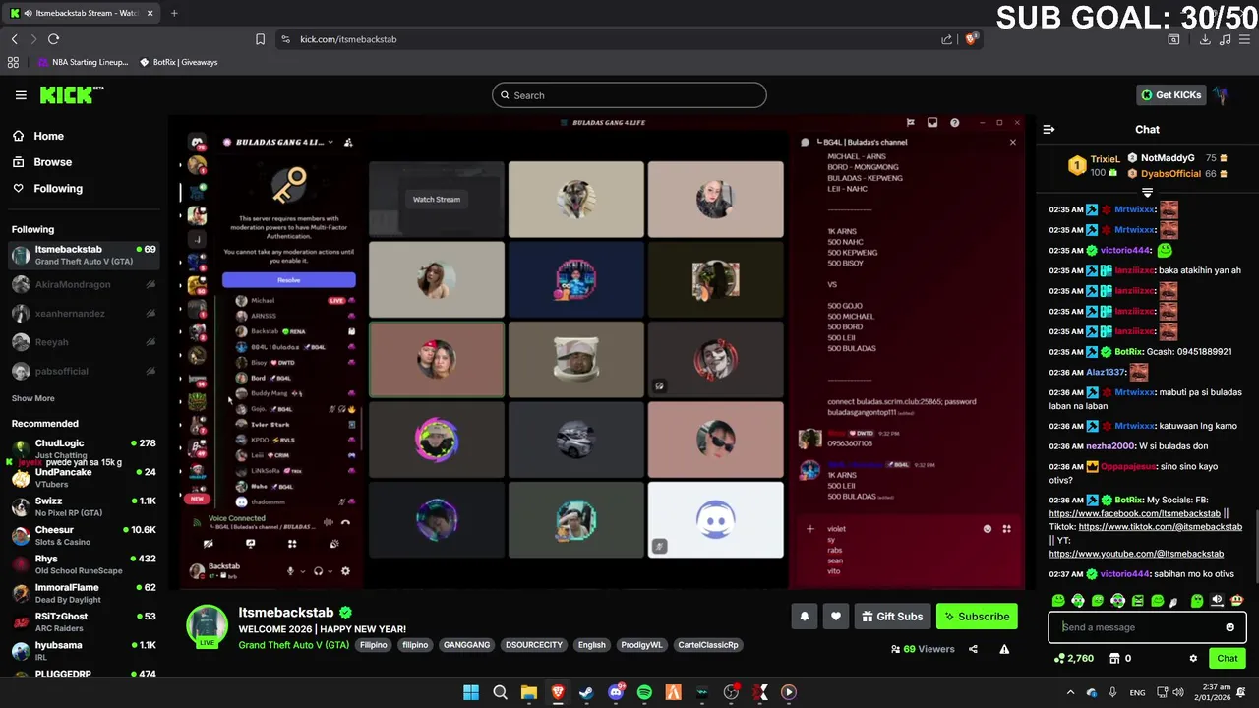The image size is (1259, 708).
Task: Click the report warning triangle icon
Action: (x=1004, y=649)
